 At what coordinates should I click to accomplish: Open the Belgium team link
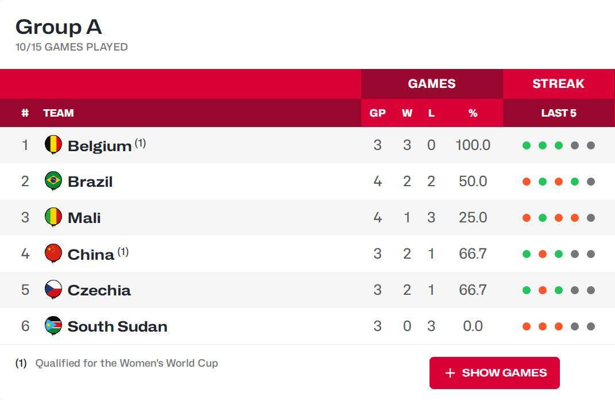[99, 146]
